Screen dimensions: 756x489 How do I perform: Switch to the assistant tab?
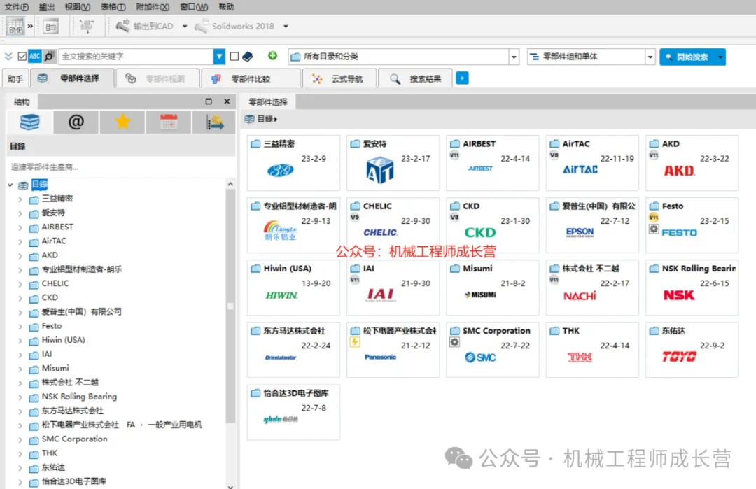point(15,78)
